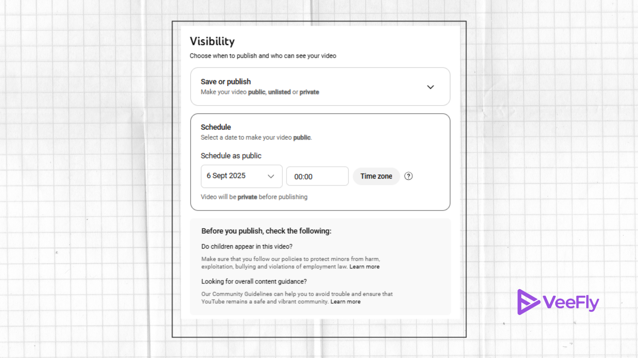
Task: Expand the Save or publish section chevron
Action: [430, 87]
